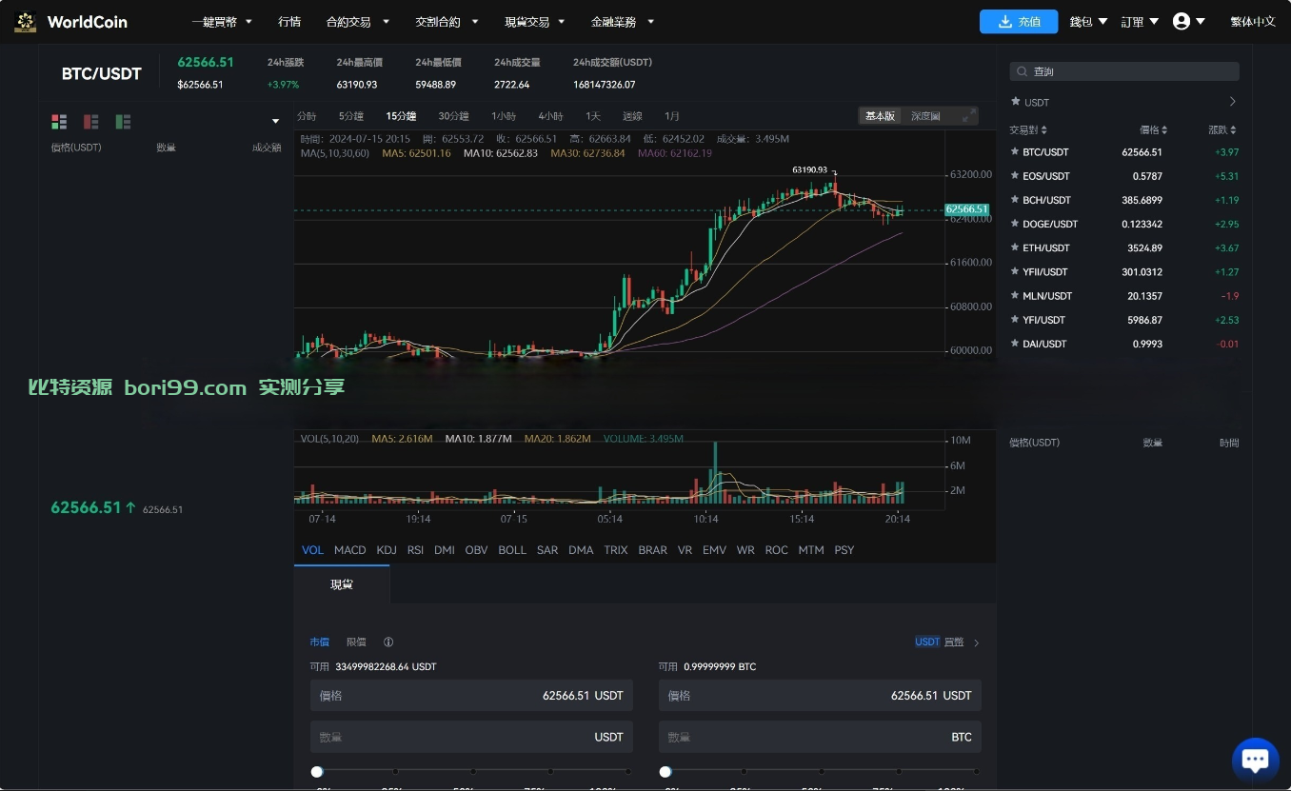1291x791 pixels.
Task: Click the star beside the USDT filter
Action: click(1015, 102)
